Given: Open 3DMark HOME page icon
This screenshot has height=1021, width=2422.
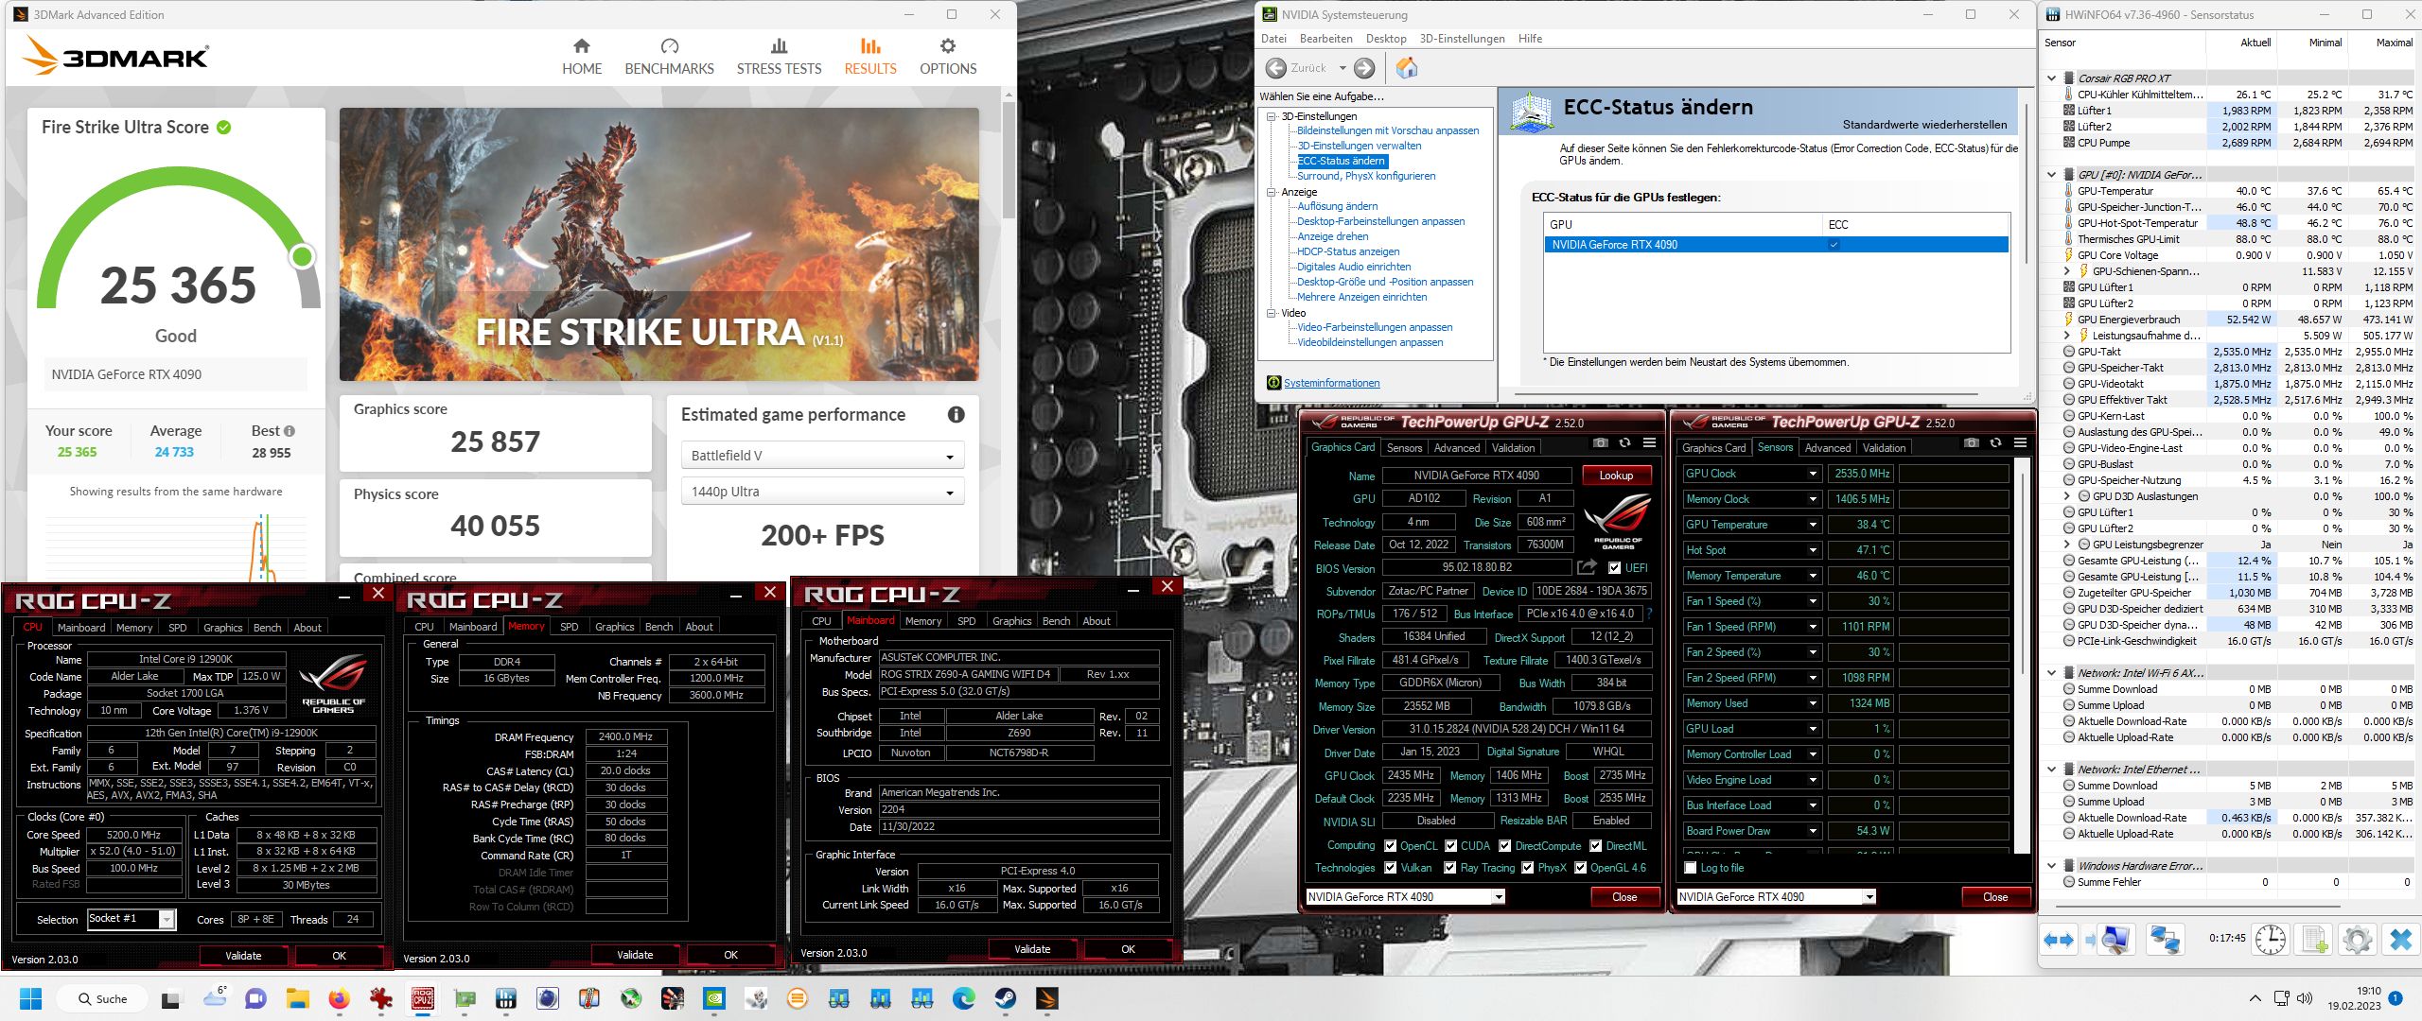Looking at the screenshot, I should [581, 46].
